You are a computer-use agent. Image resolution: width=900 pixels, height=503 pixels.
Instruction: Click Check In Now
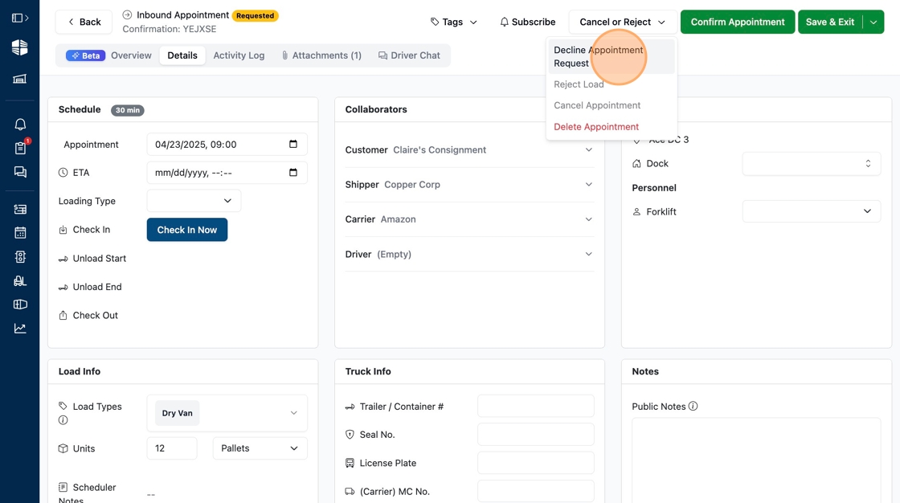tap(187, 230)
